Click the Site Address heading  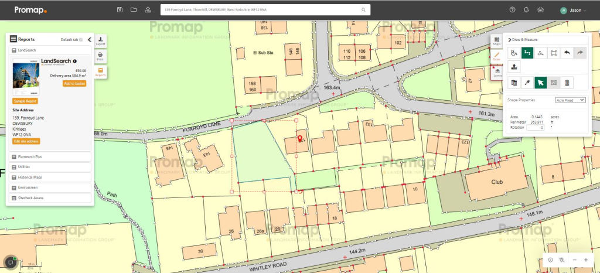click(x=23, y=110)
